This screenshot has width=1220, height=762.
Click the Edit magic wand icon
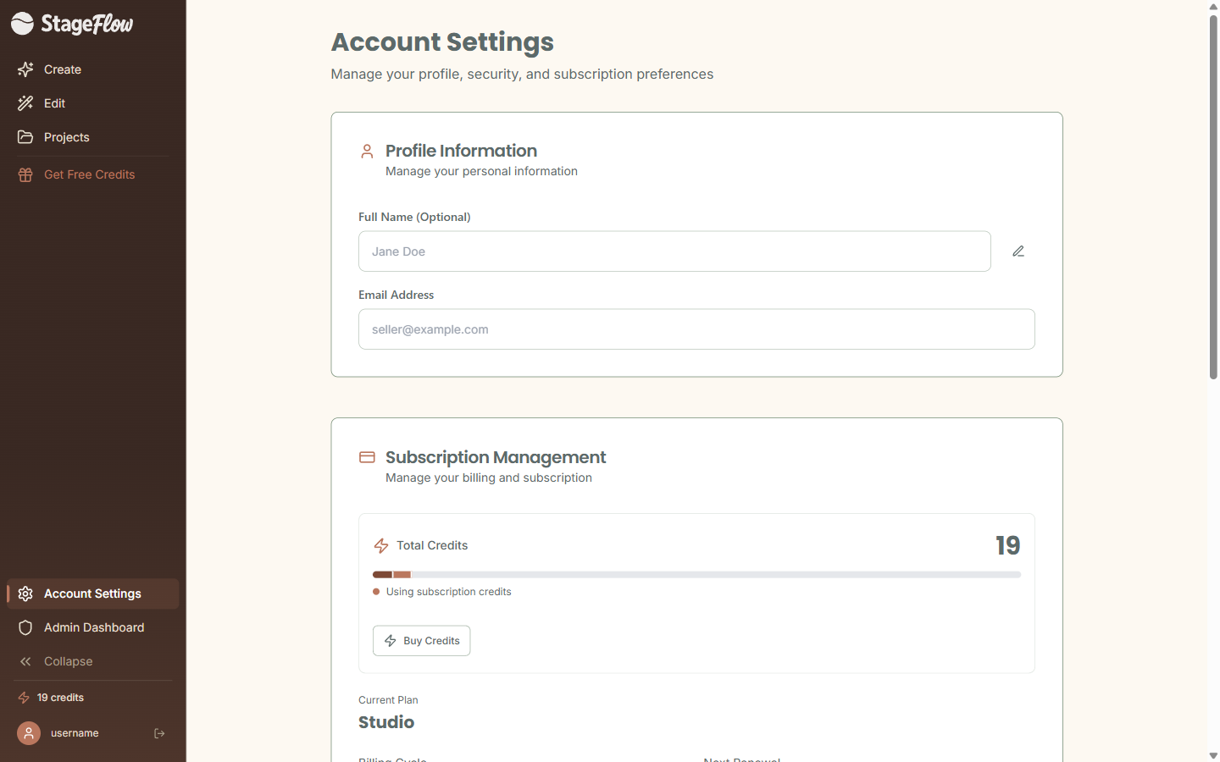tap(25, 103)
